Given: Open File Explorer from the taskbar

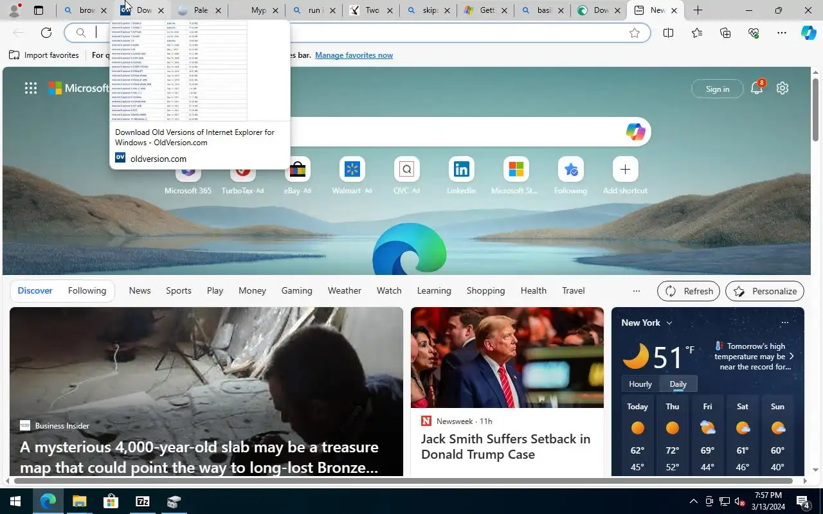Looking at the screenshot, I should point(79,501).
